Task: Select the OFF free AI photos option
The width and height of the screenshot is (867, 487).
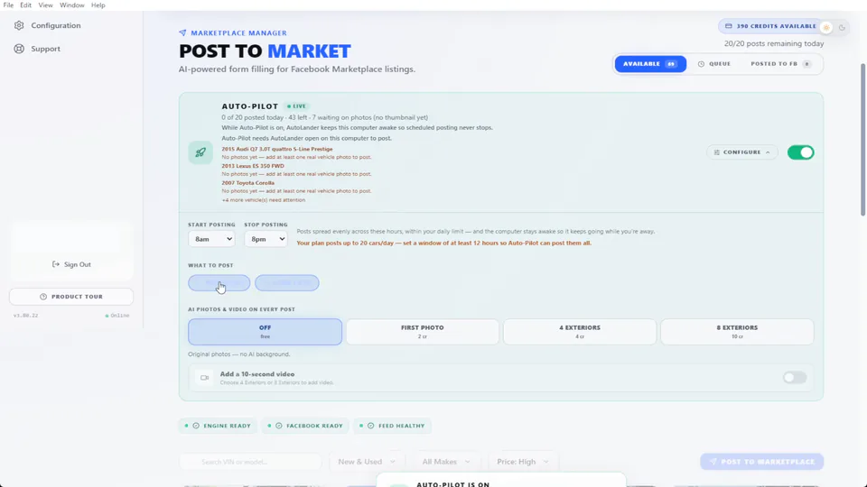Action: click(265, 332)
